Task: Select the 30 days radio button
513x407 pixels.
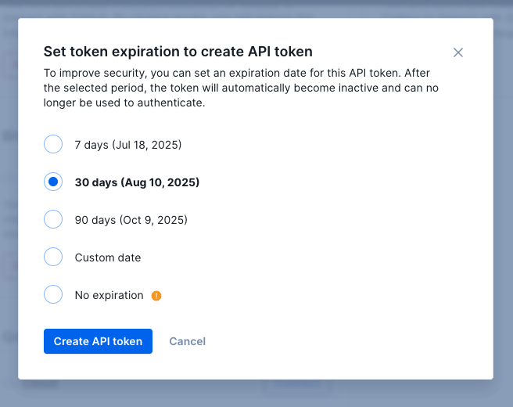Action: pyautogui.click(x=53, y=182)
